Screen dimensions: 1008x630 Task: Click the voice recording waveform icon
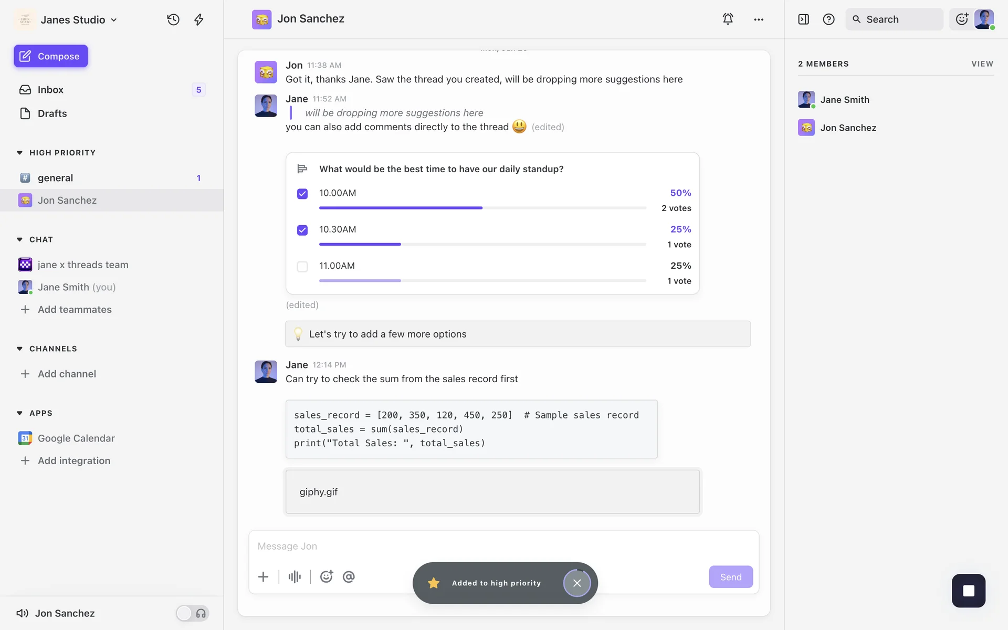[x=295, y=576]
